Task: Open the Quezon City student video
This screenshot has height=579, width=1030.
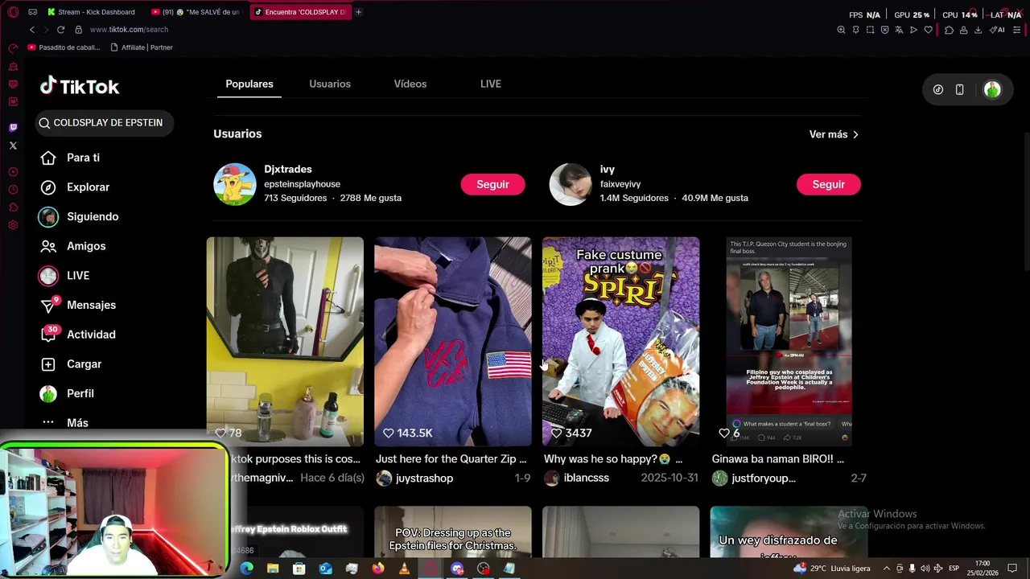Action: [x=789, y=341]
